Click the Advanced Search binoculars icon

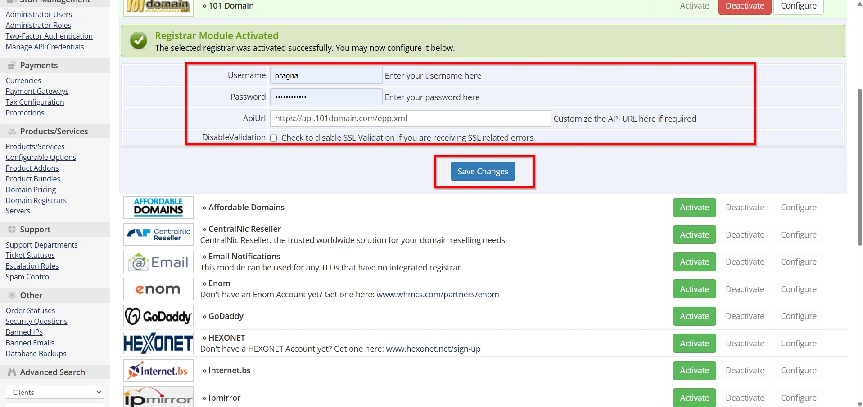(12, 372)
